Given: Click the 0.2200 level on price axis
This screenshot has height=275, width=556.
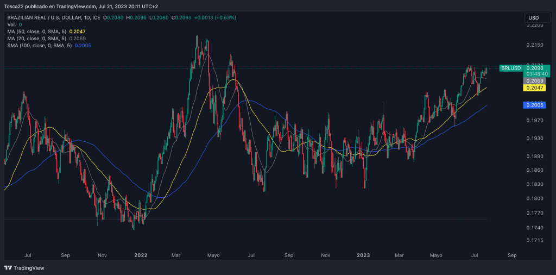Looking at the screenshot, I should click(536, 25).
